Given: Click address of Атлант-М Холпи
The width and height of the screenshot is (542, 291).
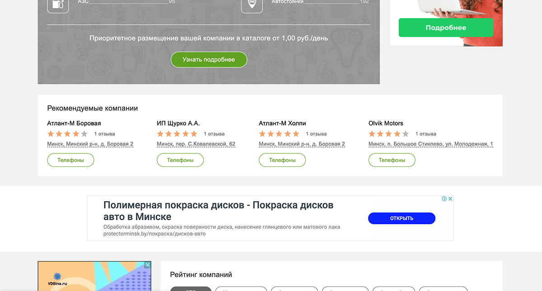Looking at the screenshot, I should coord(302,144).
